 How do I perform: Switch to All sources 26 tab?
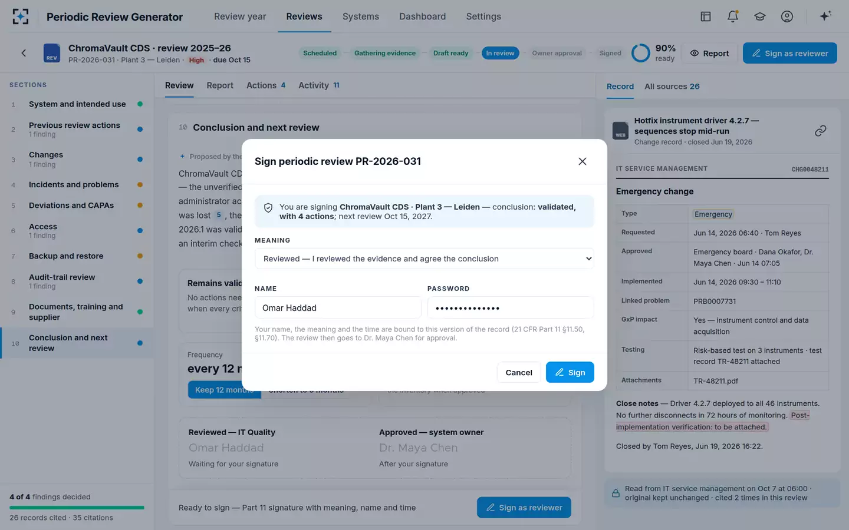click(x=672, y=87)
